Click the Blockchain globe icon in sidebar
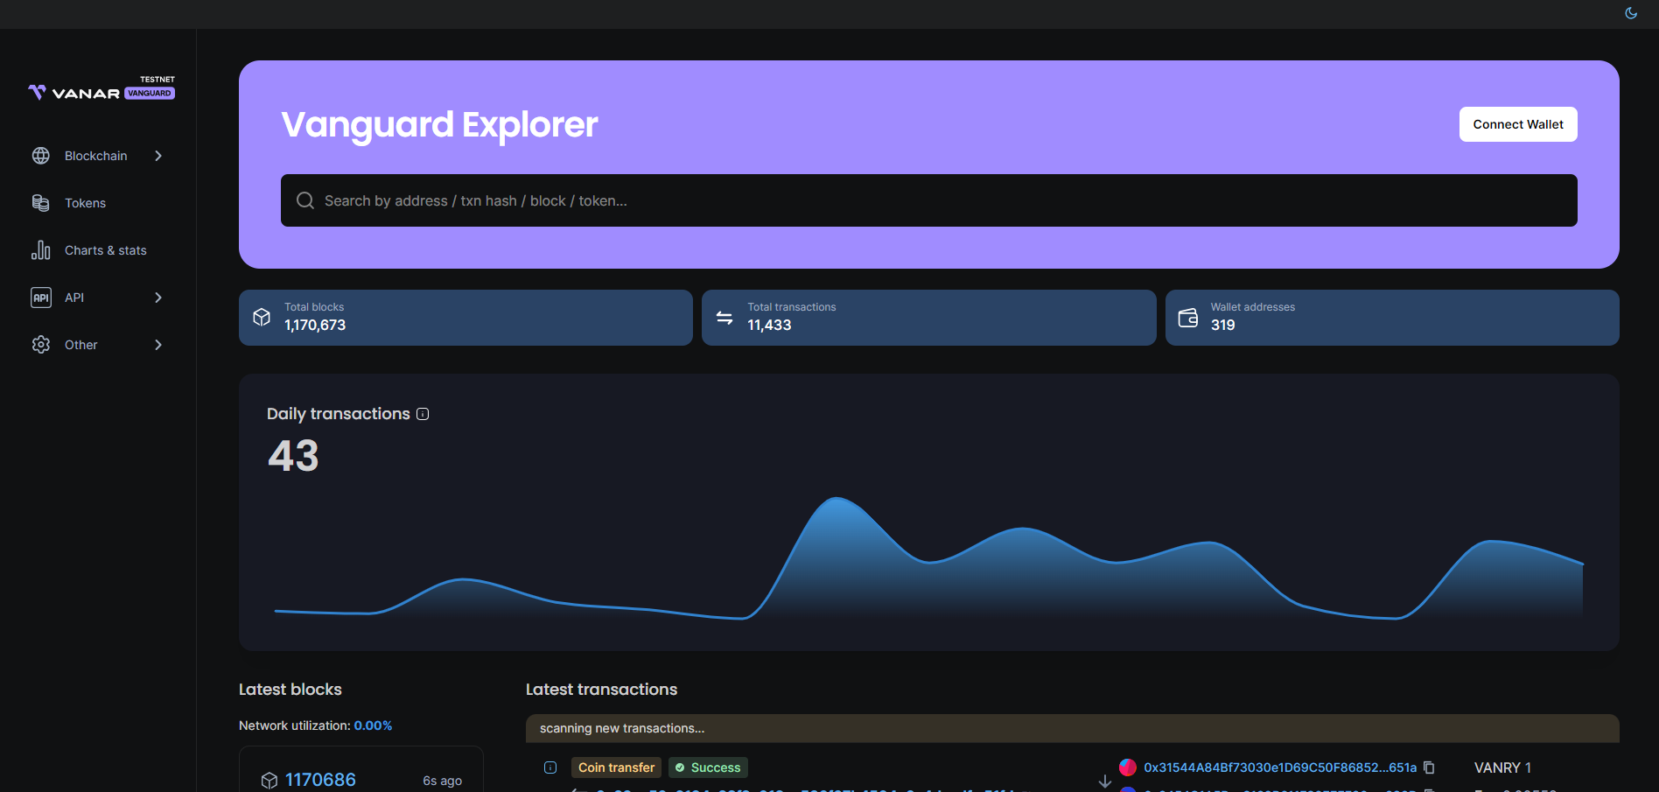 (41, 156)
